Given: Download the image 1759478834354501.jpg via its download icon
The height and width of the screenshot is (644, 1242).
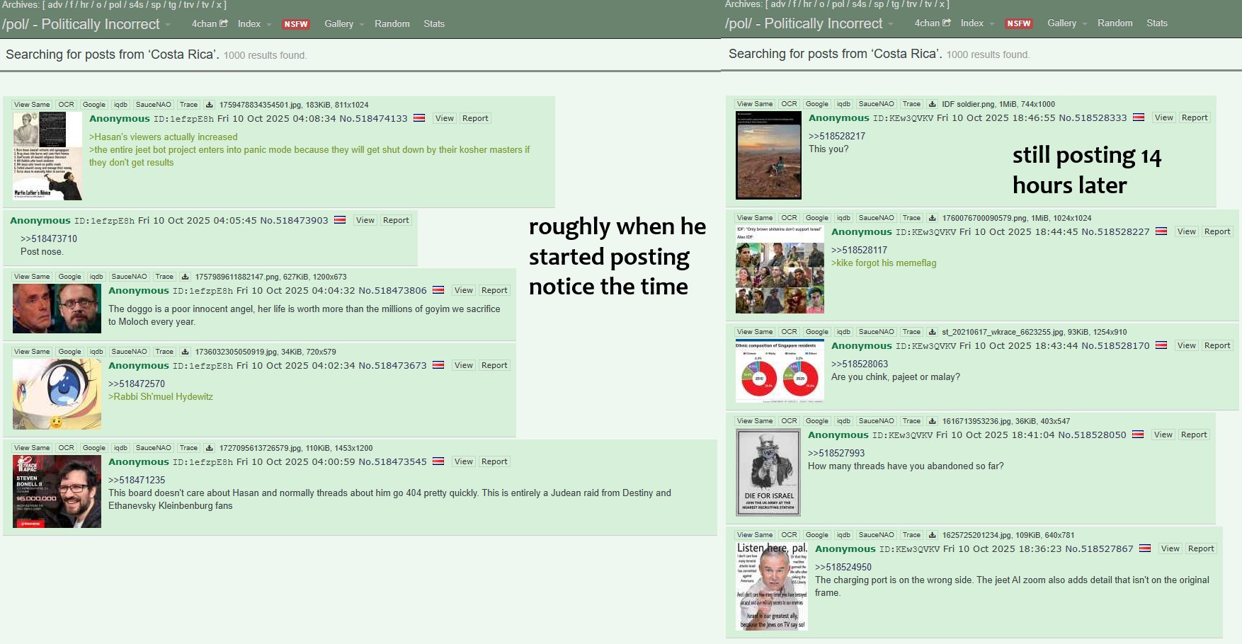Looking at the screenshot, I should 209,105.
